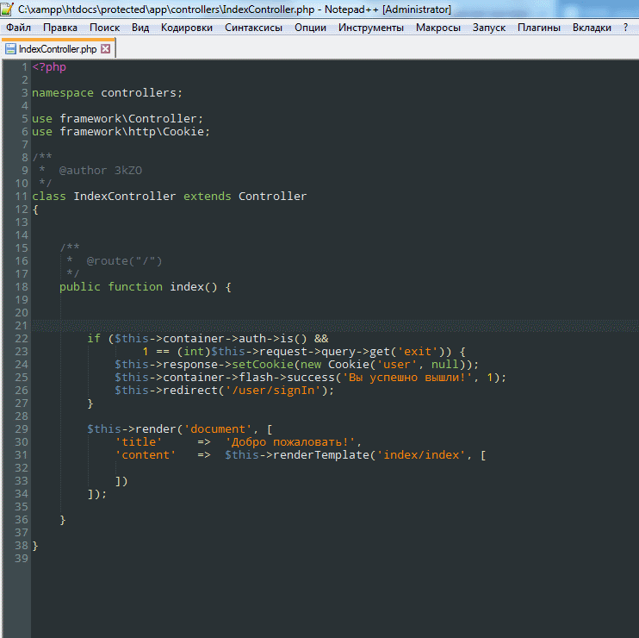Click the Notepad++ icon in title bar

pos(8,9)
